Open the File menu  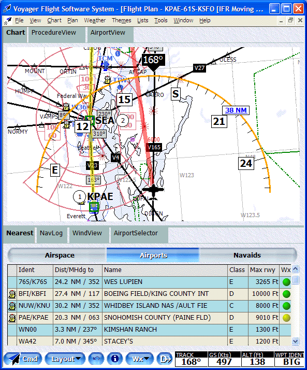[19, 21]
